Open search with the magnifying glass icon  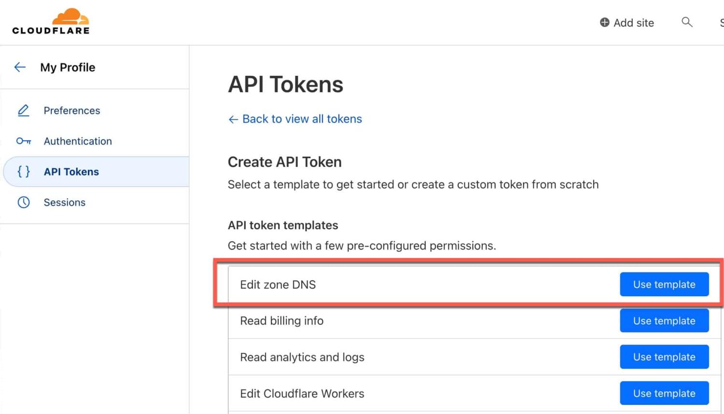pos(687,22)
